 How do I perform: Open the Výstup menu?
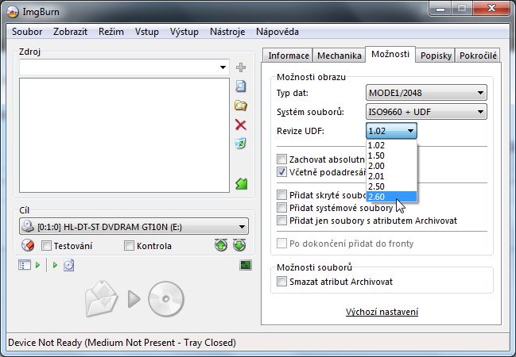click(184, 32)
